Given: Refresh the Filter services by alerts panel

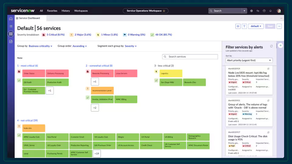Looking at the screenshot, I should pyautogui.click(x=271, y=46).
